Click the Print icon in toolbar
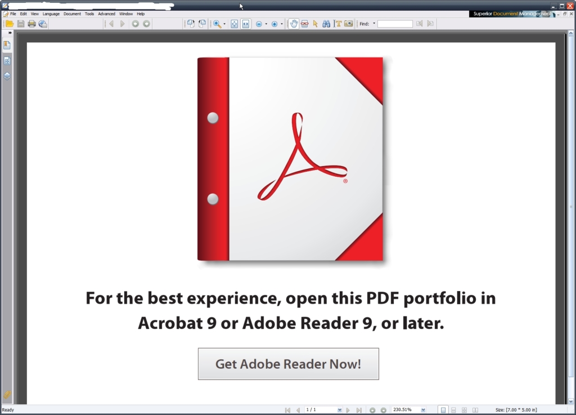576x415 pixels. [x=32, y=24]
